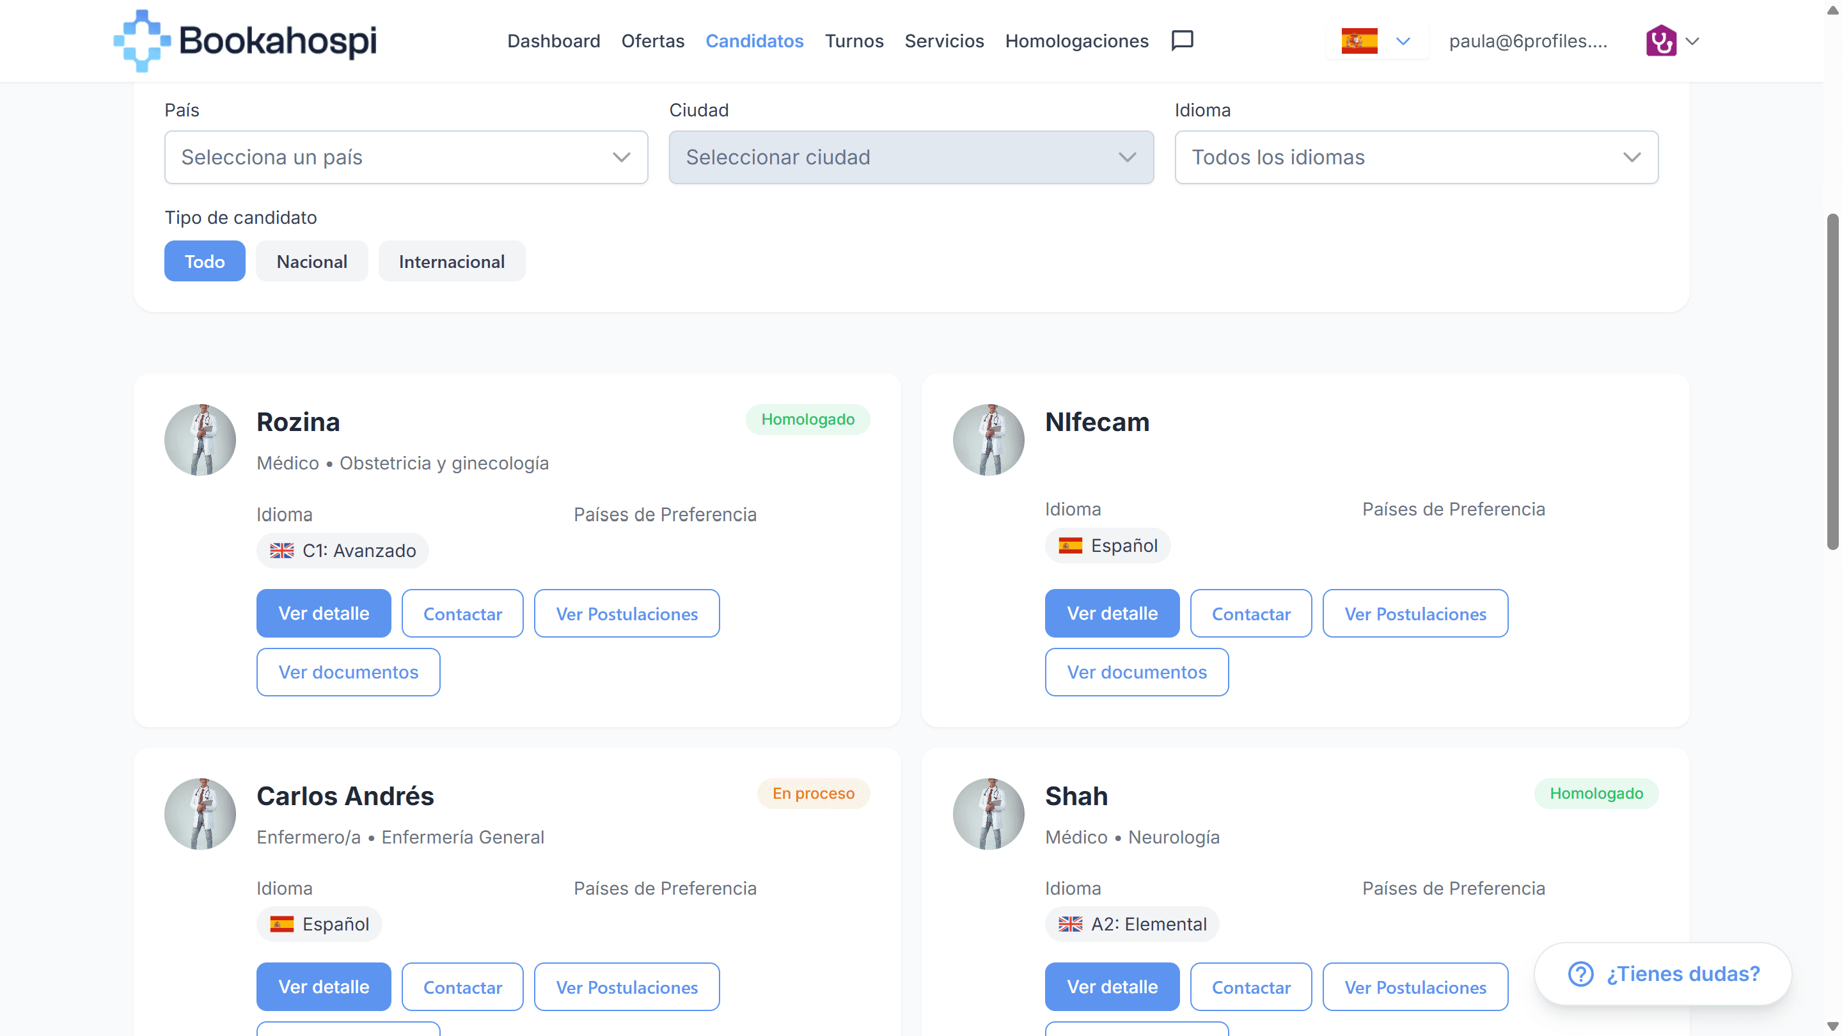
Task: Contact Rozina
Action: [462, 613]
